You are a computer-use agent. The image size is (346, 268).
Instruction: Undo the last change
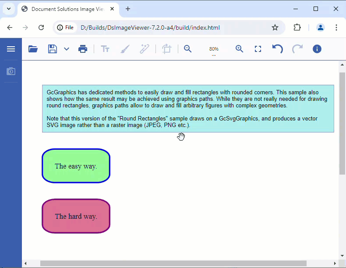[x=277, y=49]
